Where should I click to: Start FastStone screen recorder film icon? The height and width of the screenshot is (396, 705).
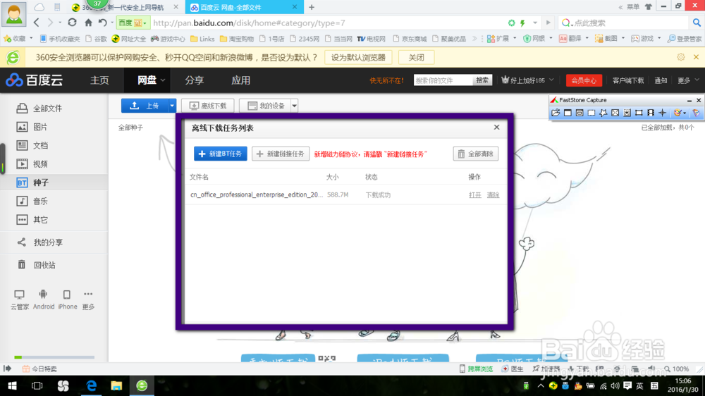pyautogui.click(x=651, y=113)
